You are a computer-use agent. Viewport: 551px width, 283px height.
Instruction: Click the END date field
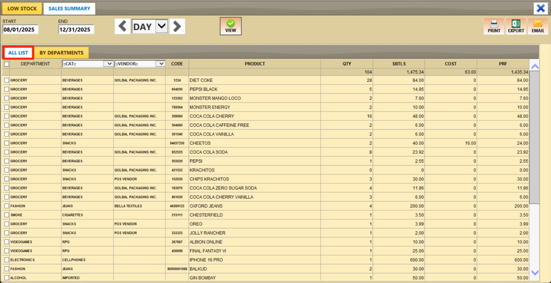coord(76,29)
